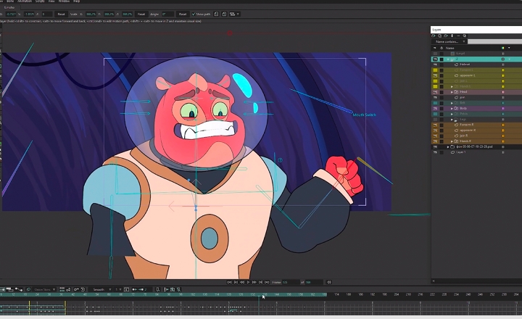Open the Window menu

click(64, 1)
